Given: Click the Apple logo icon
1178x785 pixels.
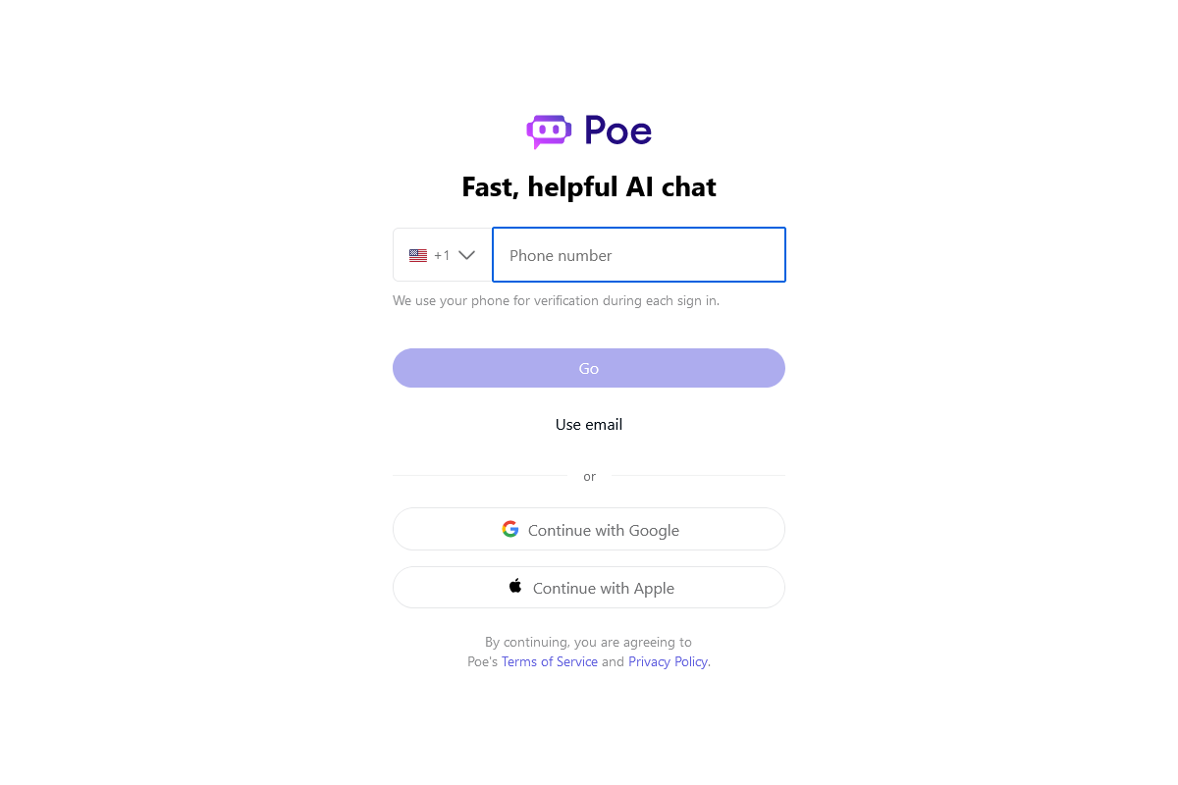Looking at the screenshot, I should point(514,586).
